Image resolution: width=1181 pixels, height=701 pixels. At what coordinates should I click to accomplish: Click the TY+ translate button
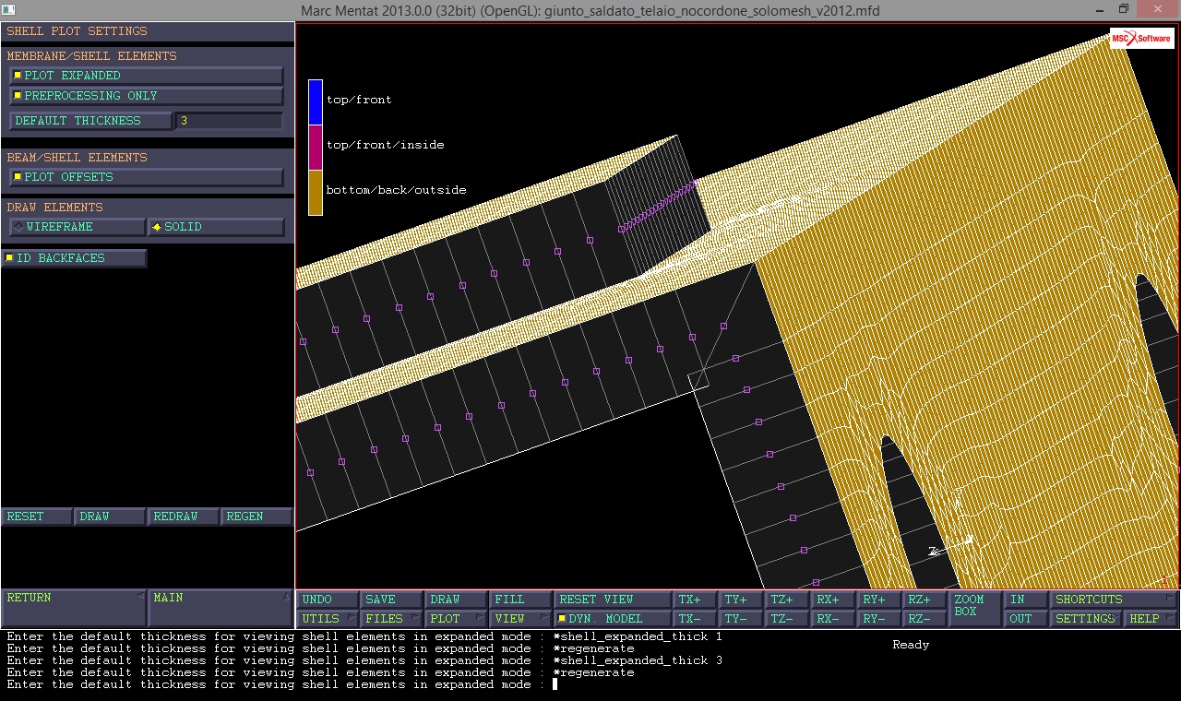tap(742, 600)
